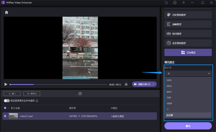Image resolution: width=216 pixels, height=132 pixels.
Task: Click the info icon beside model toggle
Action: (x=37, y=101)
